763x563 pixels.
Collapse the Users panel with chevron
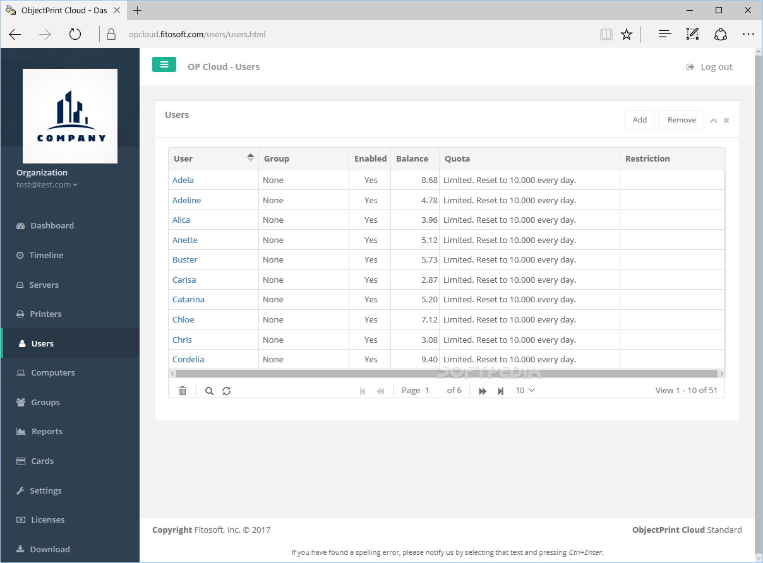click(713, 120)
